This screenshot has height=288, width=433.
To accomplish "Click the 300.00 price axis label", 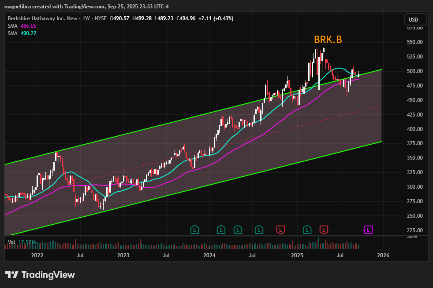I will pos(415,187).
